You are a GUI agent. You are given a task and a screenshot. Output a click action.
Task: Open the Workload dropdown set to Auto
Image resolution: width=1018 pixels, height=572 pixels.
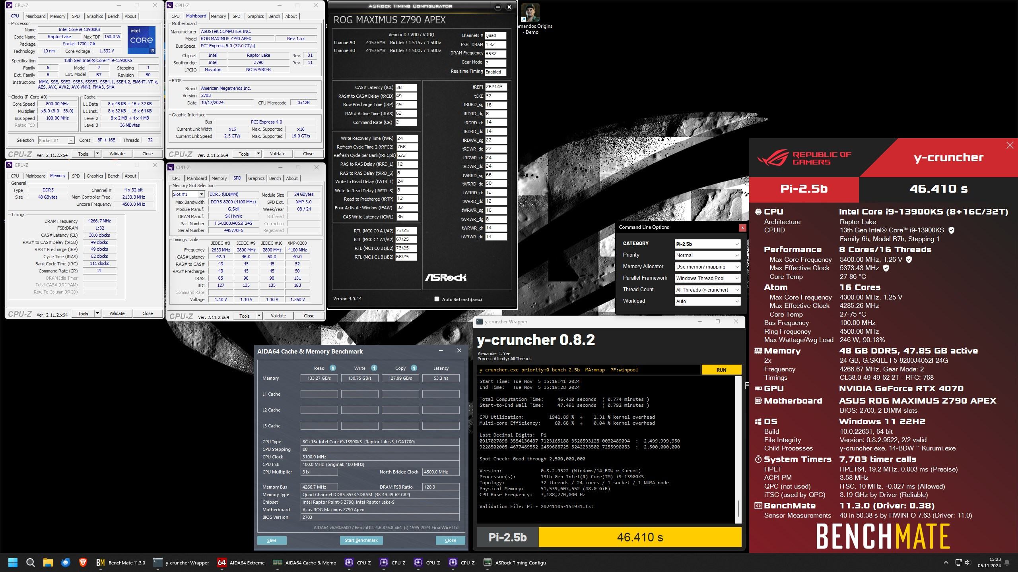tap(707, 301)
